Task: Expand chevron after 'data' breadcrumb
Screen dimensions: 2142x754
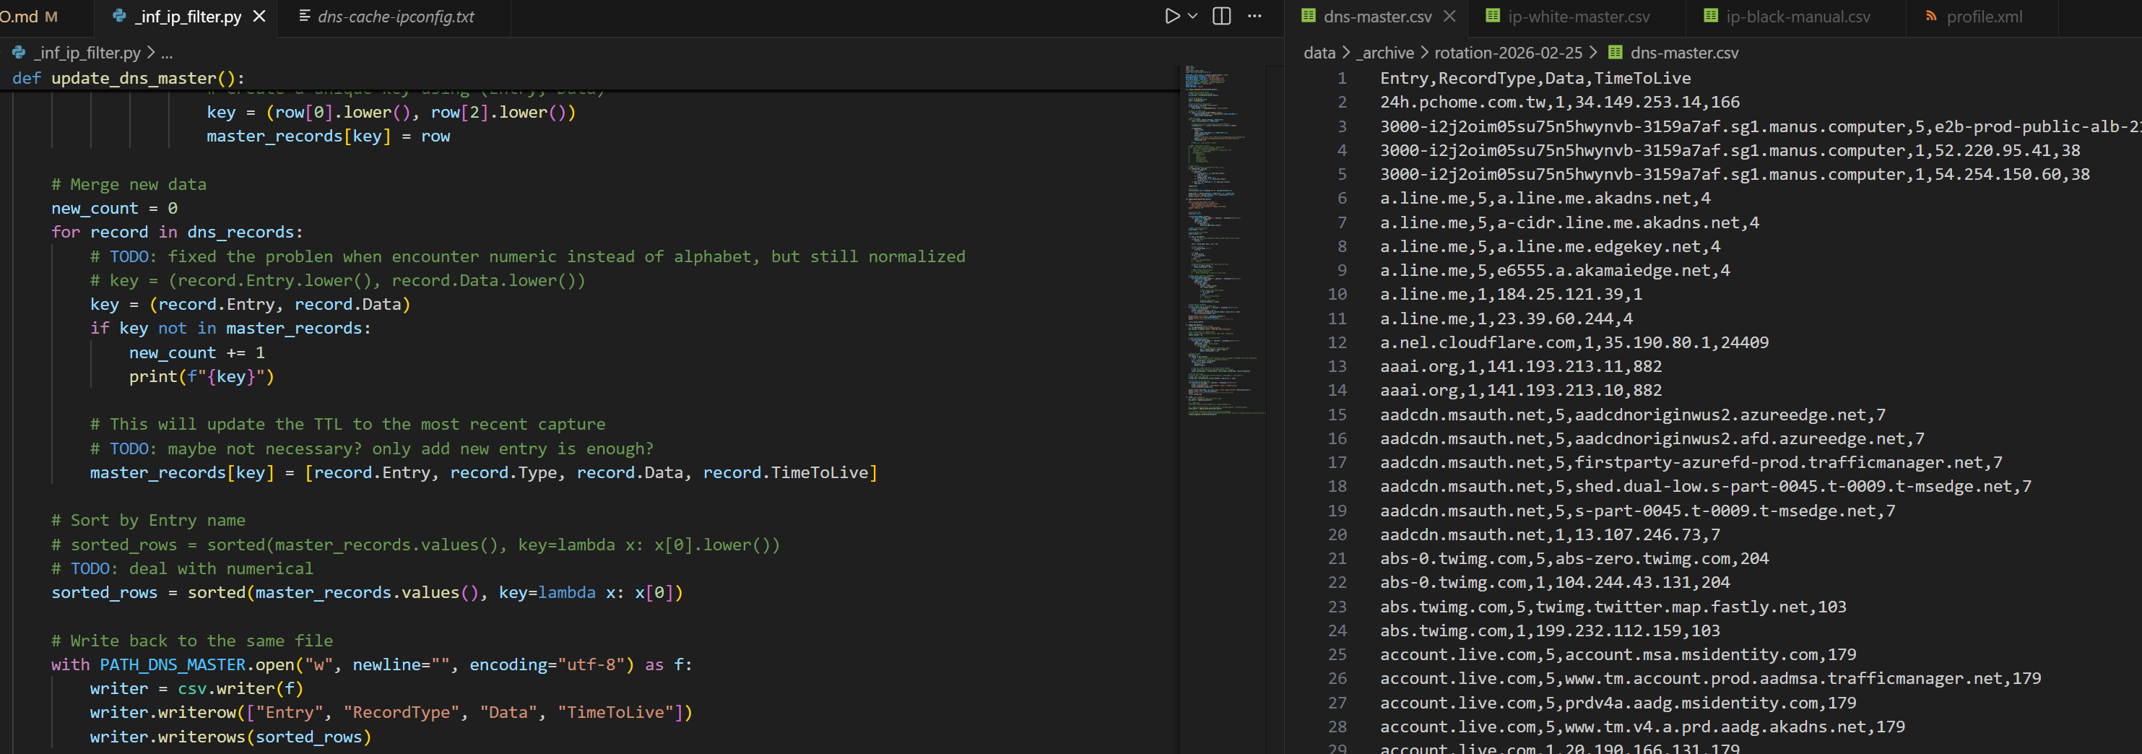Action: 1345,53
